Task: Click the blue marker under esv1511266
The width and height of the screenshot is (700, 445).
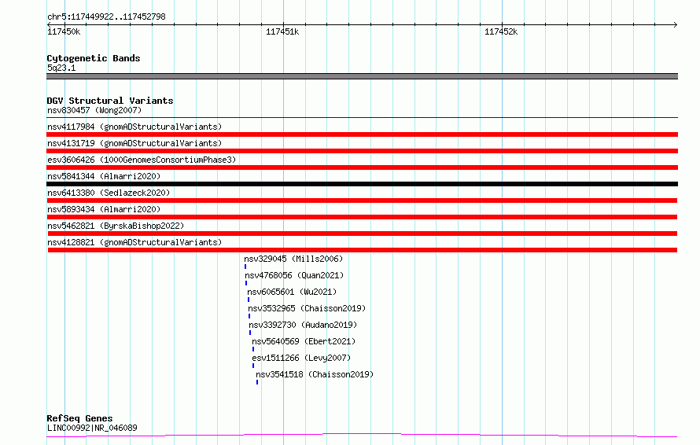Action: click(253, 366)
